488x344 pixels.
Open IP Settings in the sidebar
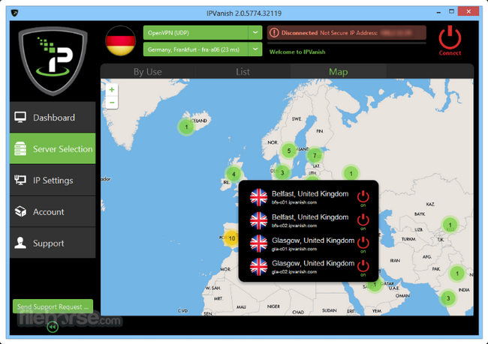click(53, 180)
